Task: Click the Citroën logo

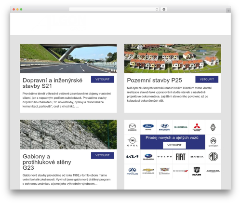Action: (213, 142)
